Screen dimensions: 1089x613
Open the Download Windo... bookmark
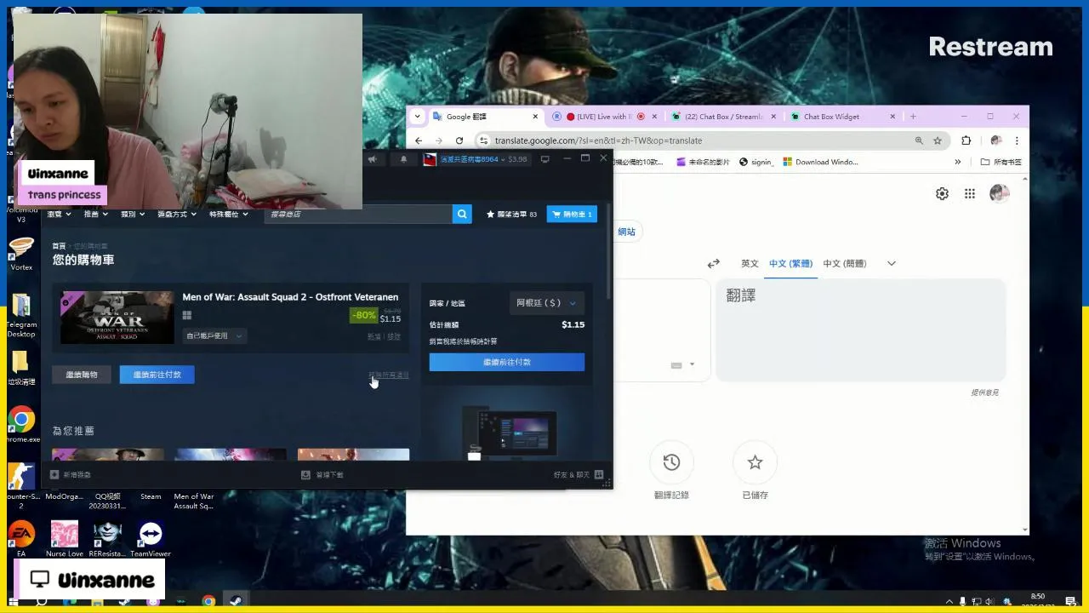[820, 162]
